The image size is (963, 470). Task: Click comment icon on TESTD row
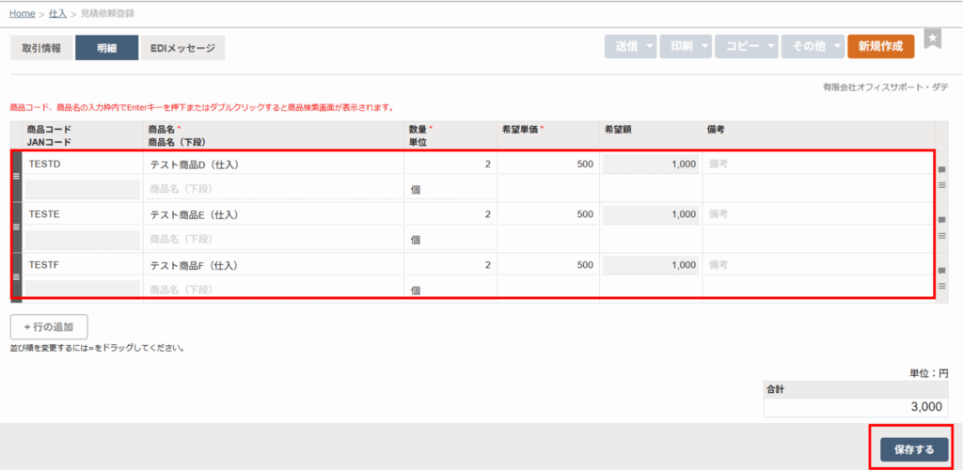click(x=942, y=170)
